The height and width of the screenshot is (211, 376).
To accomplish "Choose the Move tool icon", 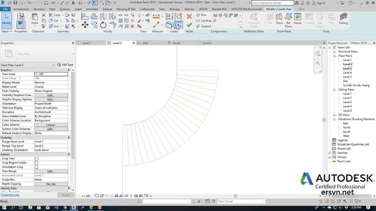I will pyautogui.click(x=85, y=25).
